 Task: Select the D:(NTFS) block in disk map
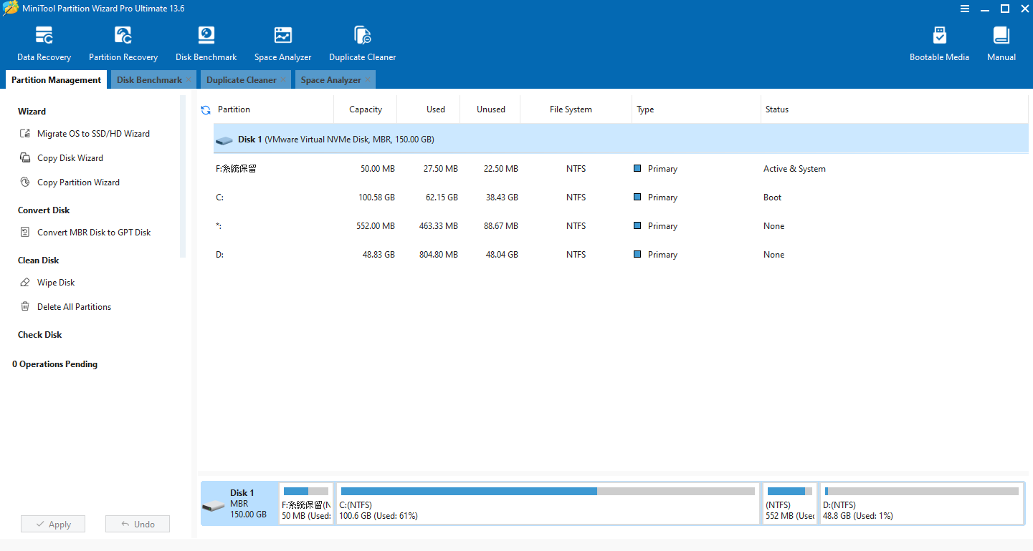922,503
